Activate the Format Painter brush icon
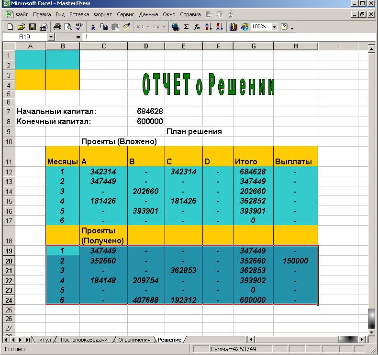Screen dimensions: 378x355 coord(126,27)
